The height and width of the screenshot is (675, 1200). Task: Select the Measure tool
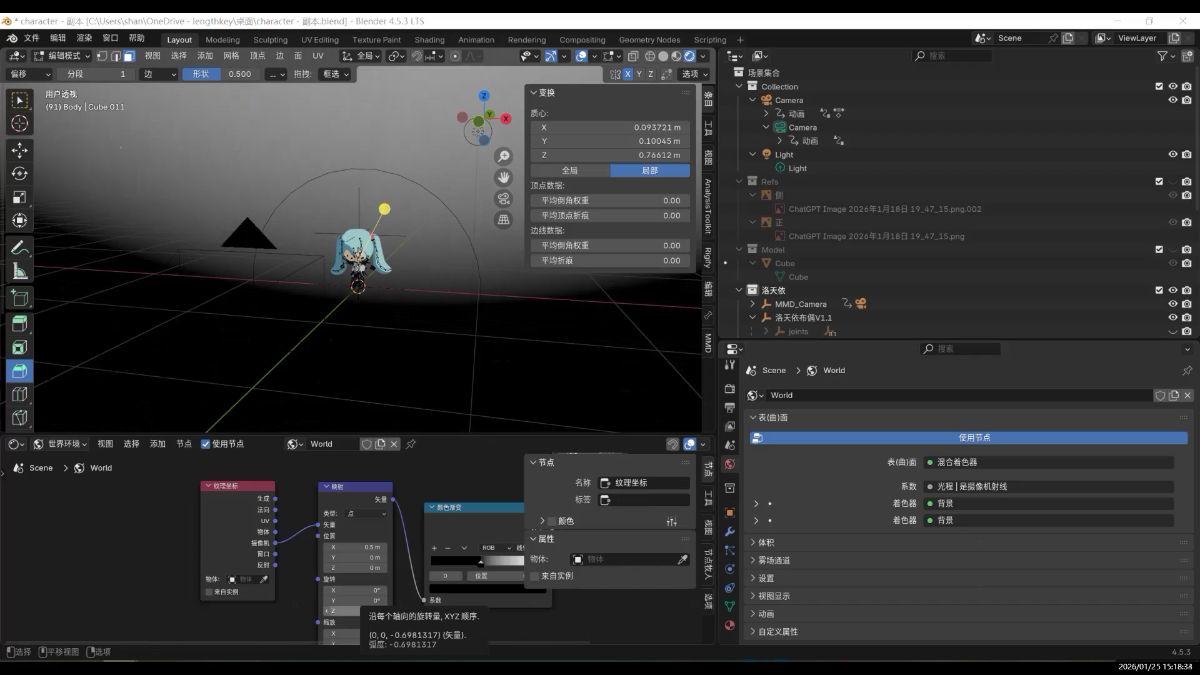[19, 272]
